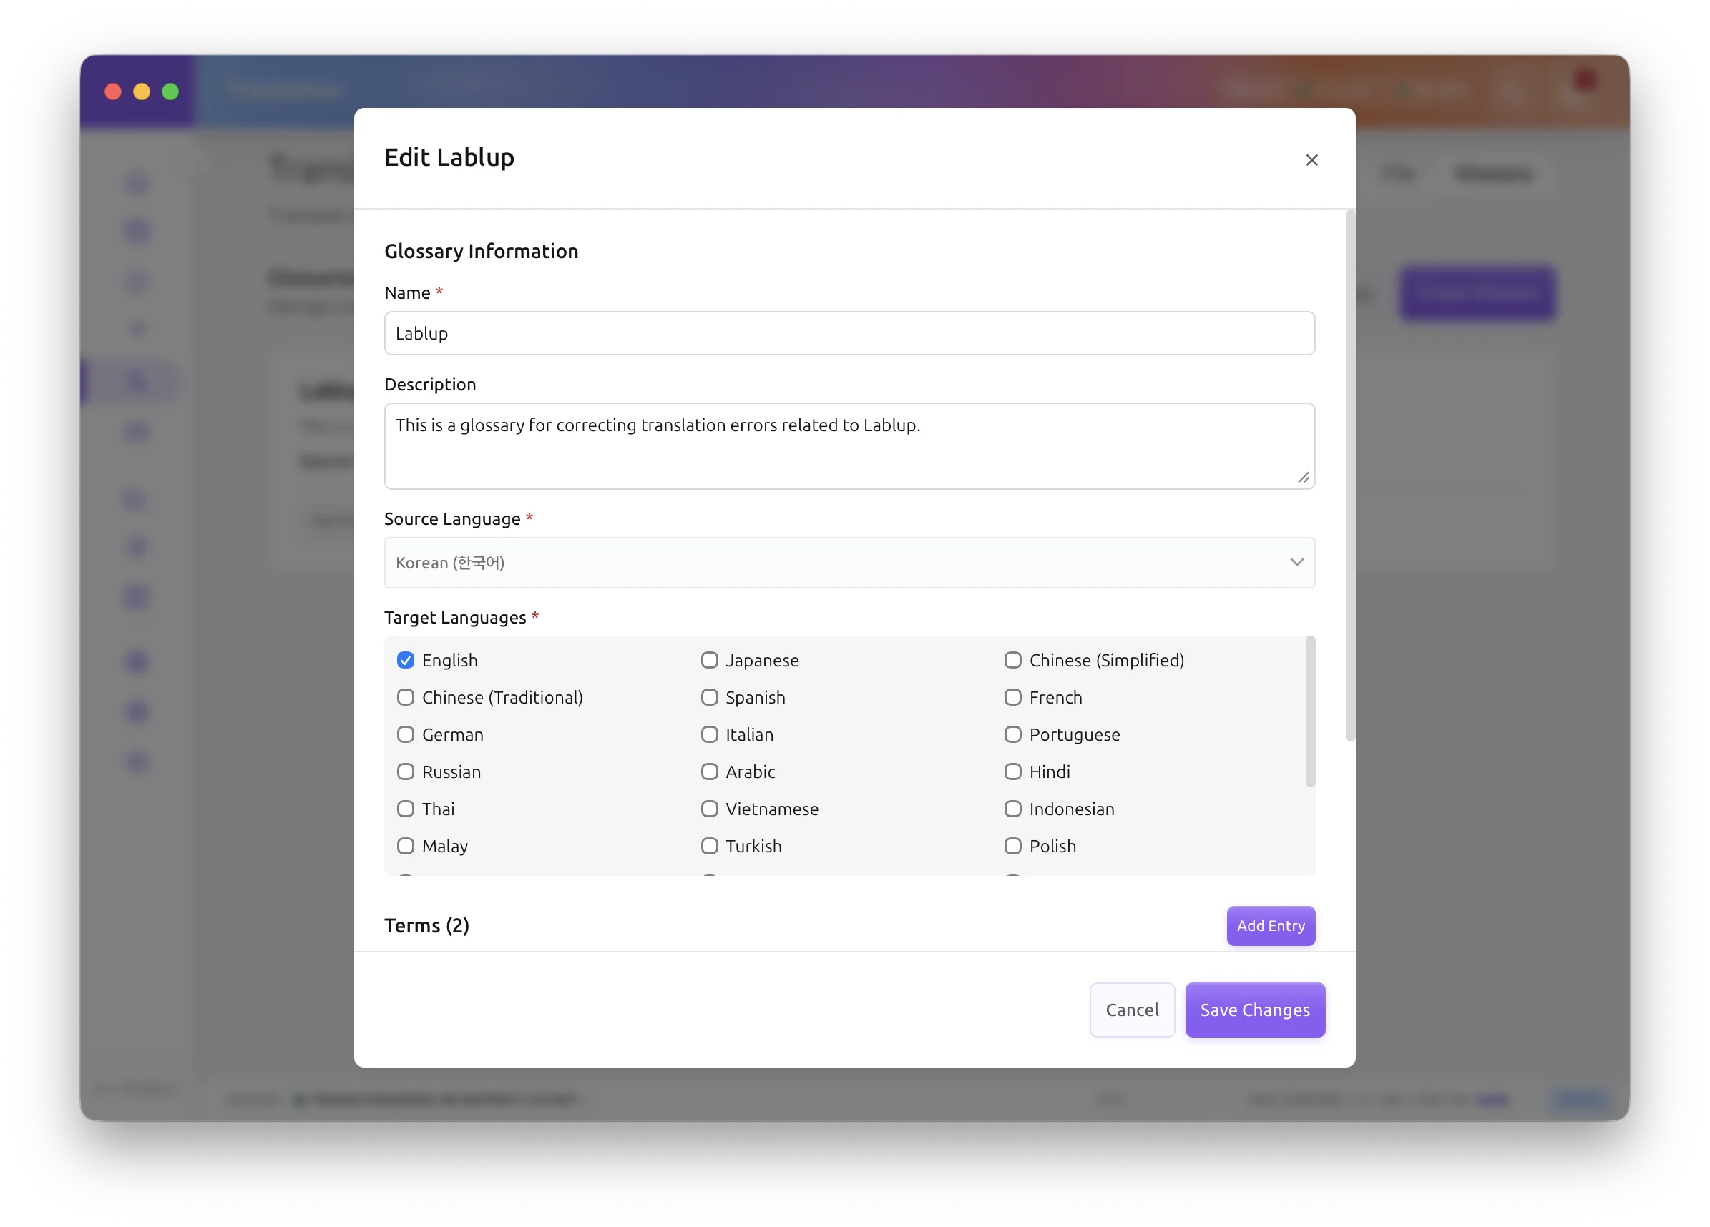Select French as a target language
Screen dimensions: 1710x1227
coord(1012,697)
